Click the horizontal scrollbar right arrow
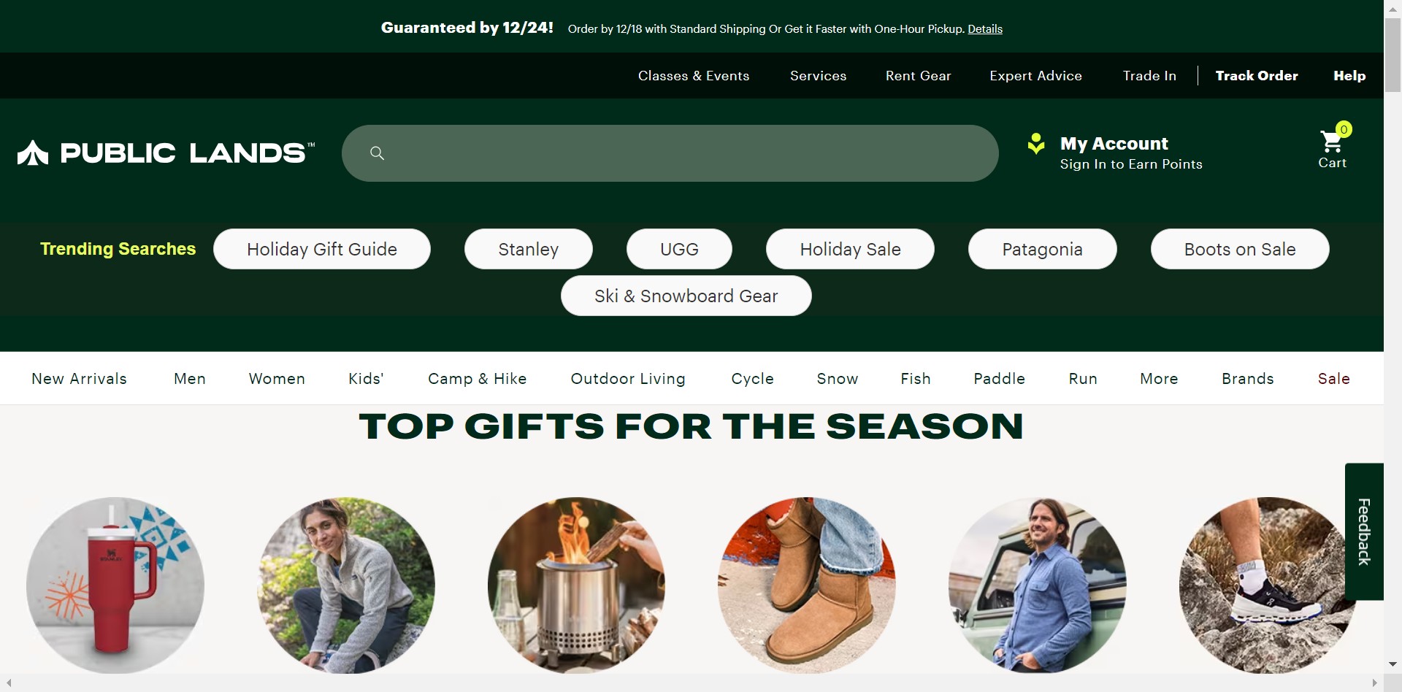Screen dimensions: 1402x692 pos(1375,683)
